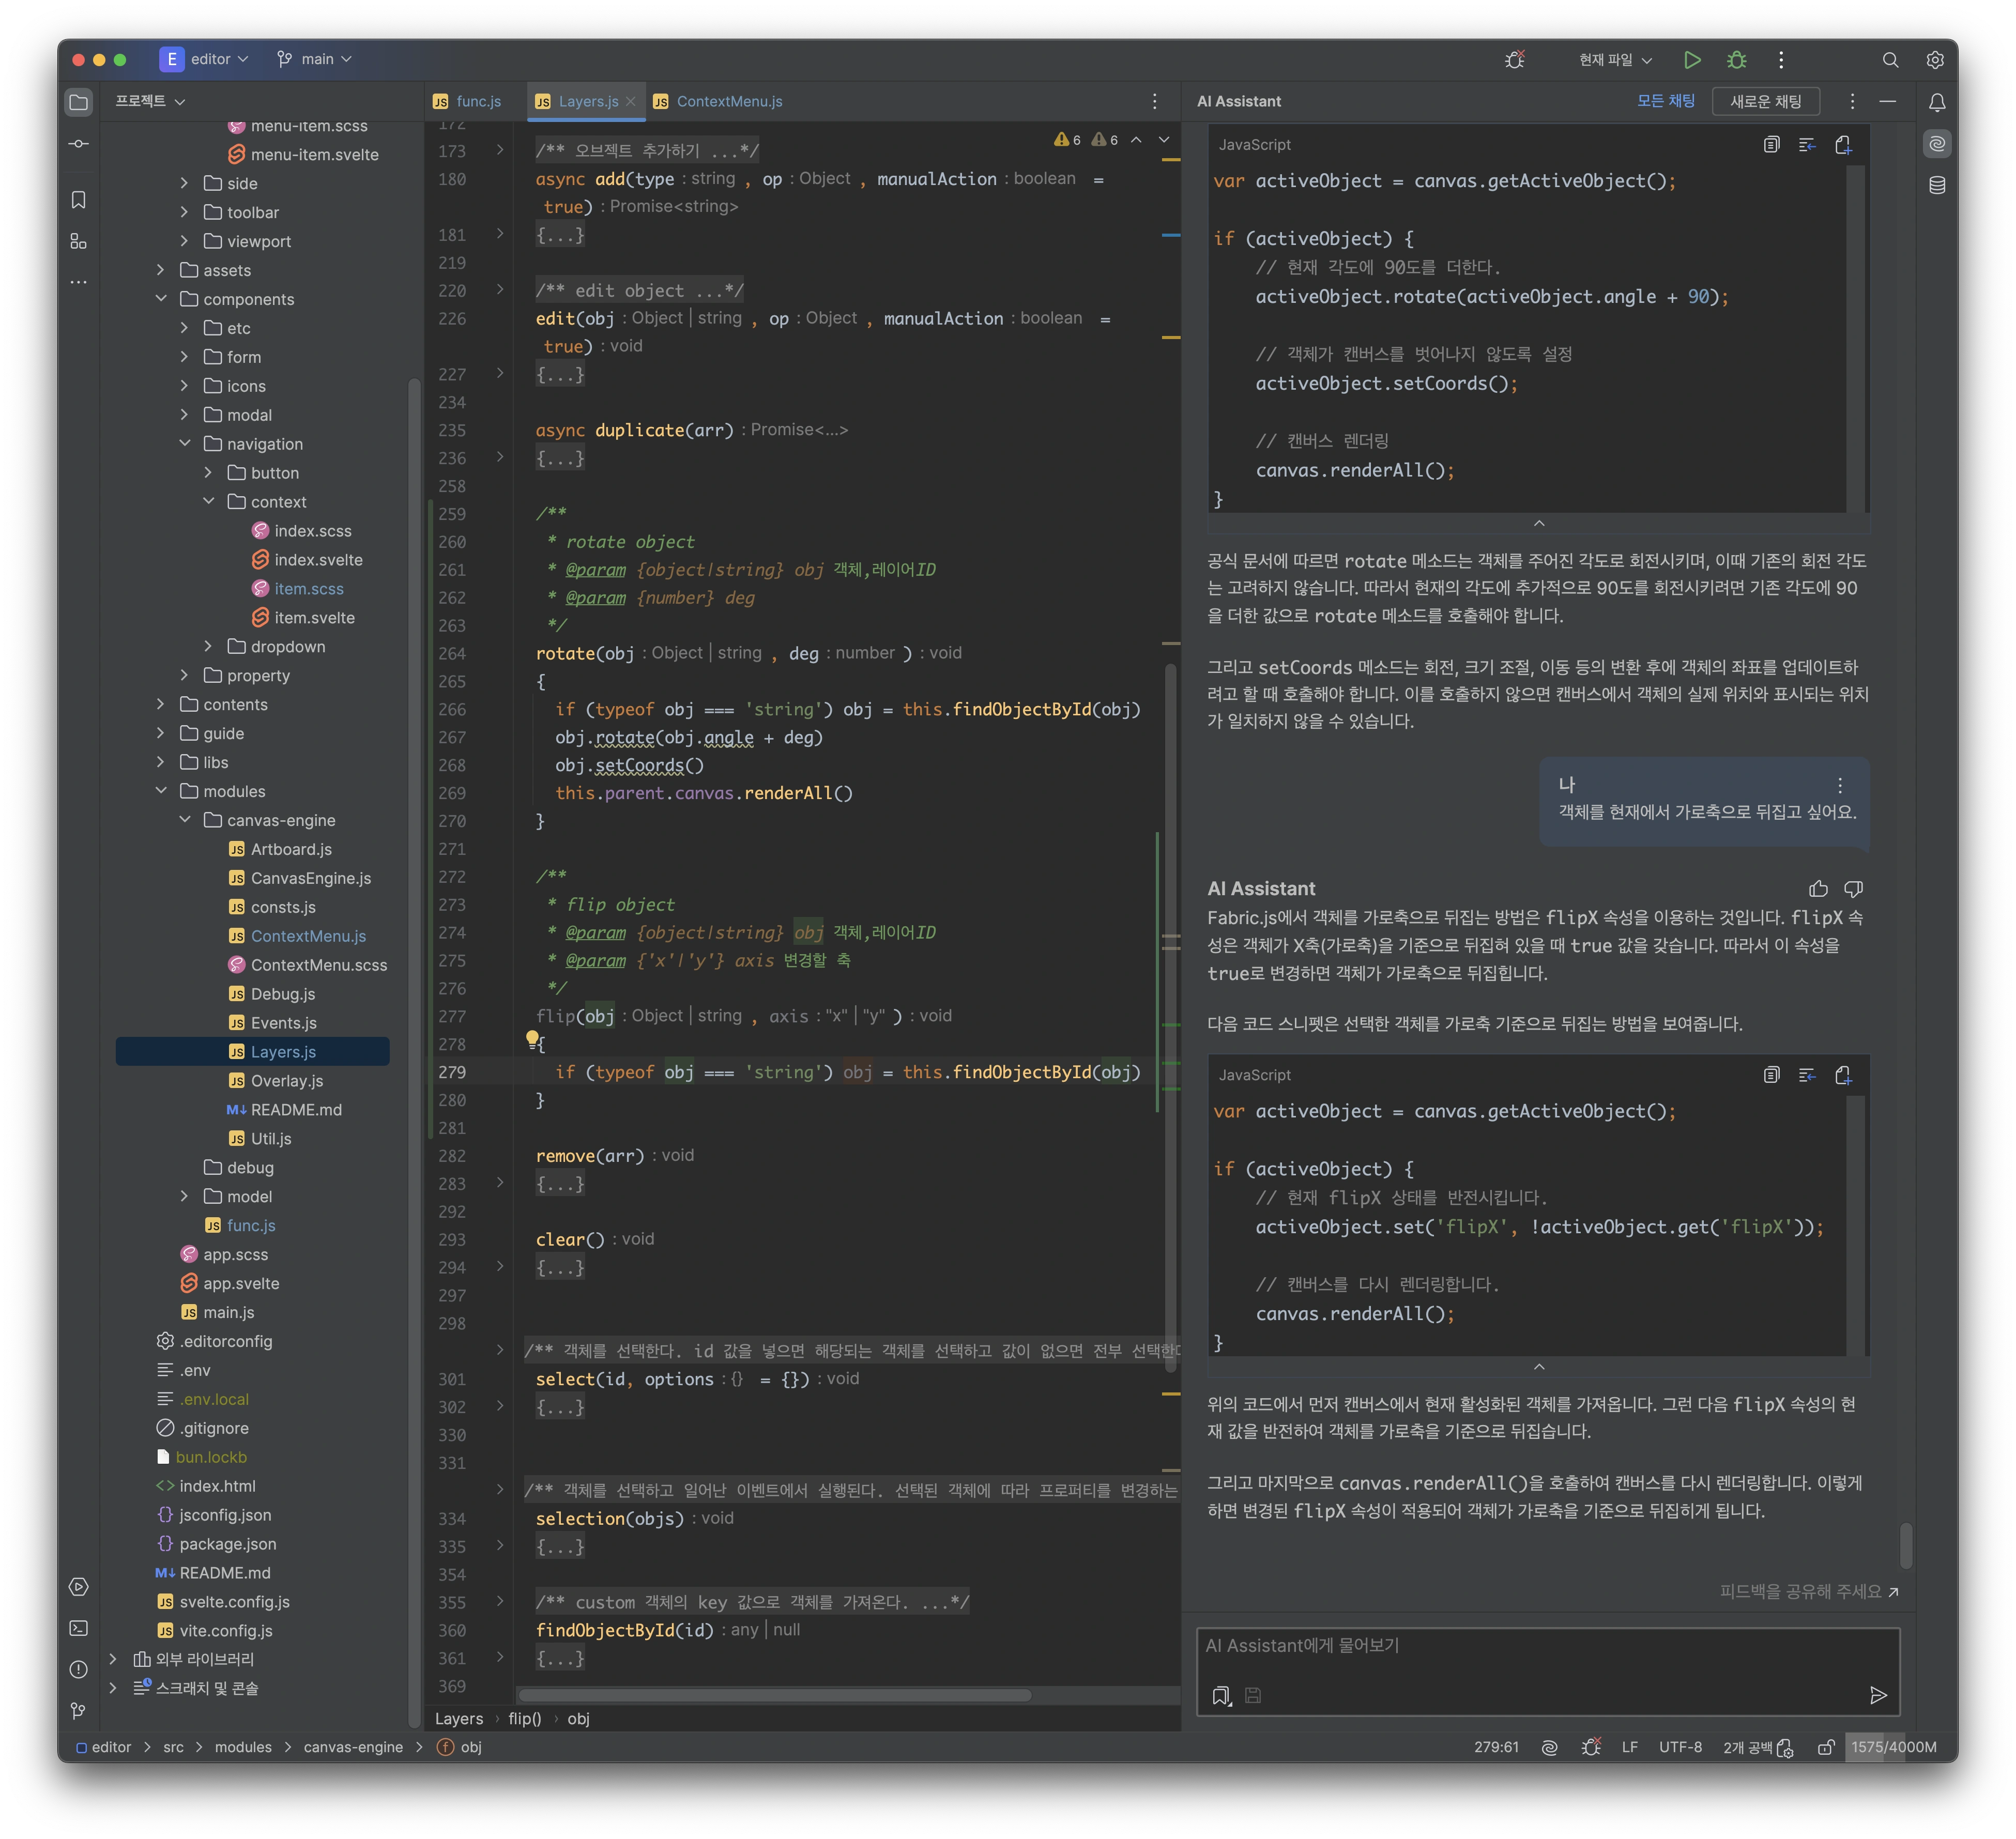This screenshot has height=1839, width=2016.
Task: Open the editor project dropdown
Action: pos(204,59)
